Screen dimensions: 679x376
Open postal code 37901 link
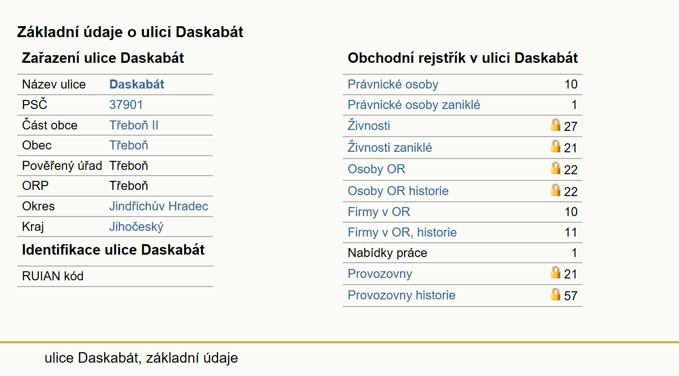point(126,105)
